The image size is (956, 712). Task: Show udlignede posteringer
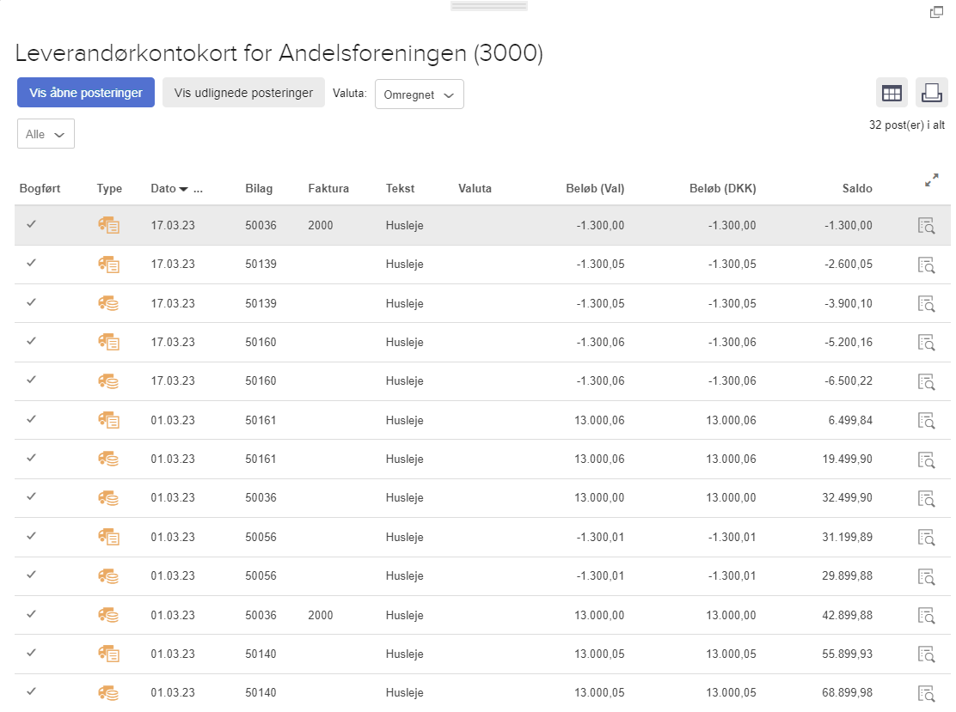tap(243, 93)
